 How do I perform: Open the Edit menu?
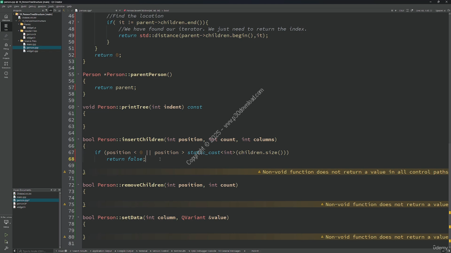[10, 6]
